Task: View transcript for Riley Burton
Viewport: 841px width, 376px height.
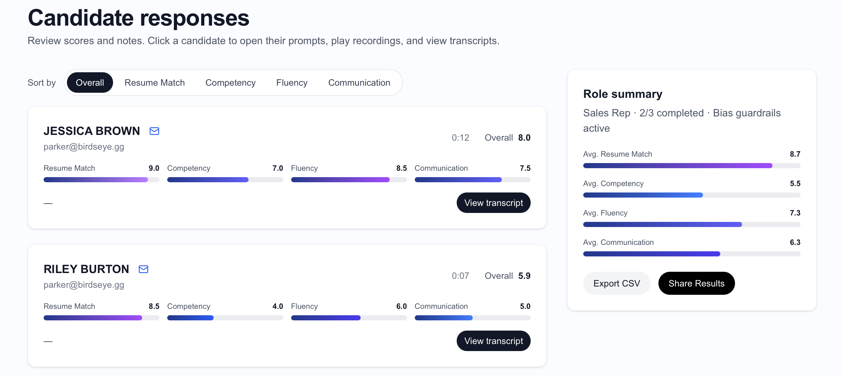Action: tap(493, 341)
